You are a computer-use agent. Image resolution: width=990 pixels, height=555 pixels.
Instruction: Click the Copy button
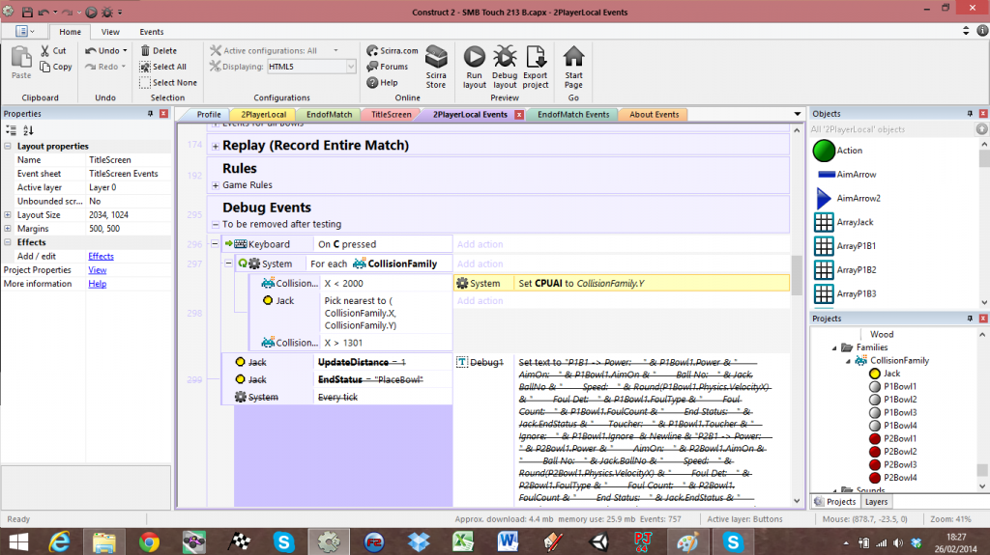55,67
